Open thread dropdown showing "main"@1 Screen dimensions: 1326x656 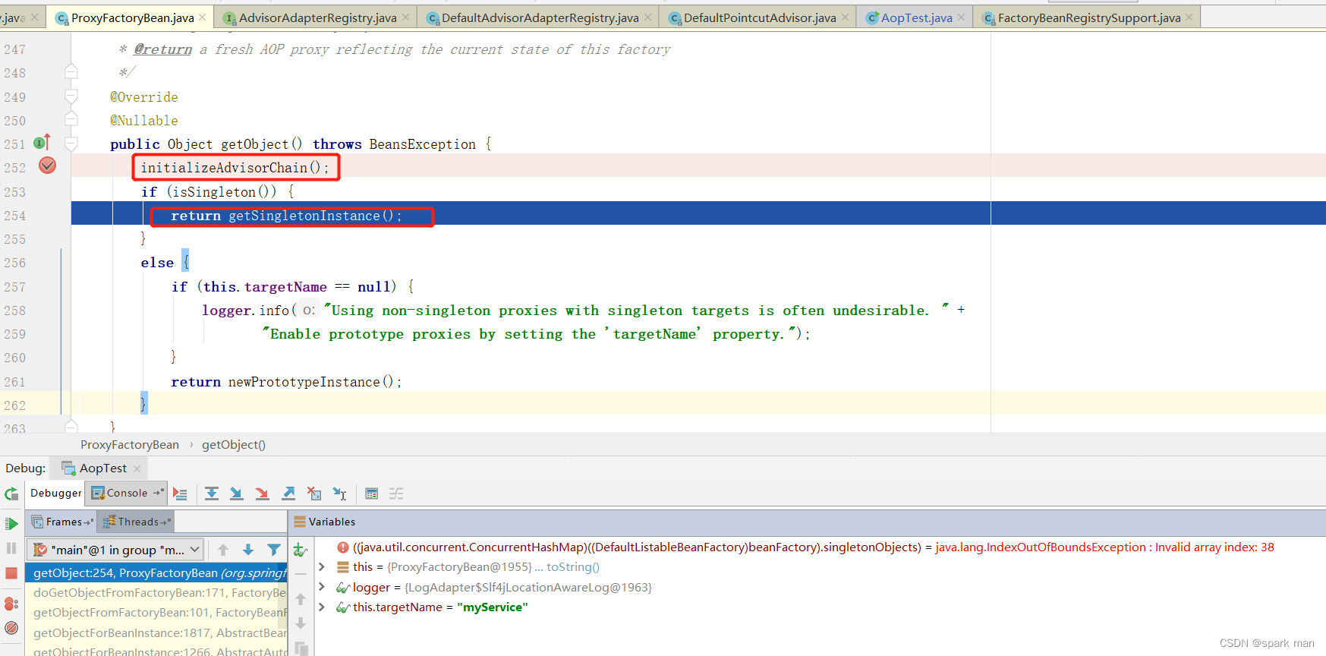click(115, 550)
